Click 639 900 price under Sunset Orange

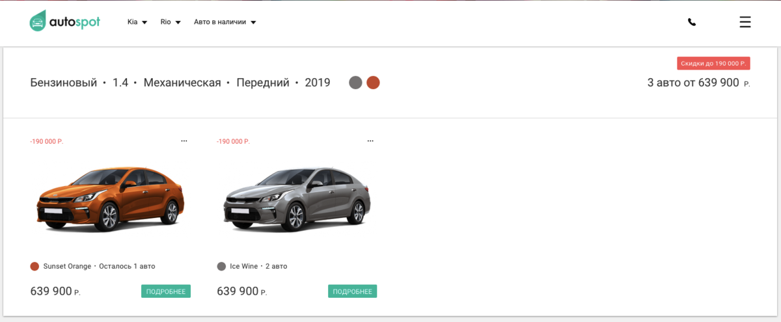[x=55, y=291]
